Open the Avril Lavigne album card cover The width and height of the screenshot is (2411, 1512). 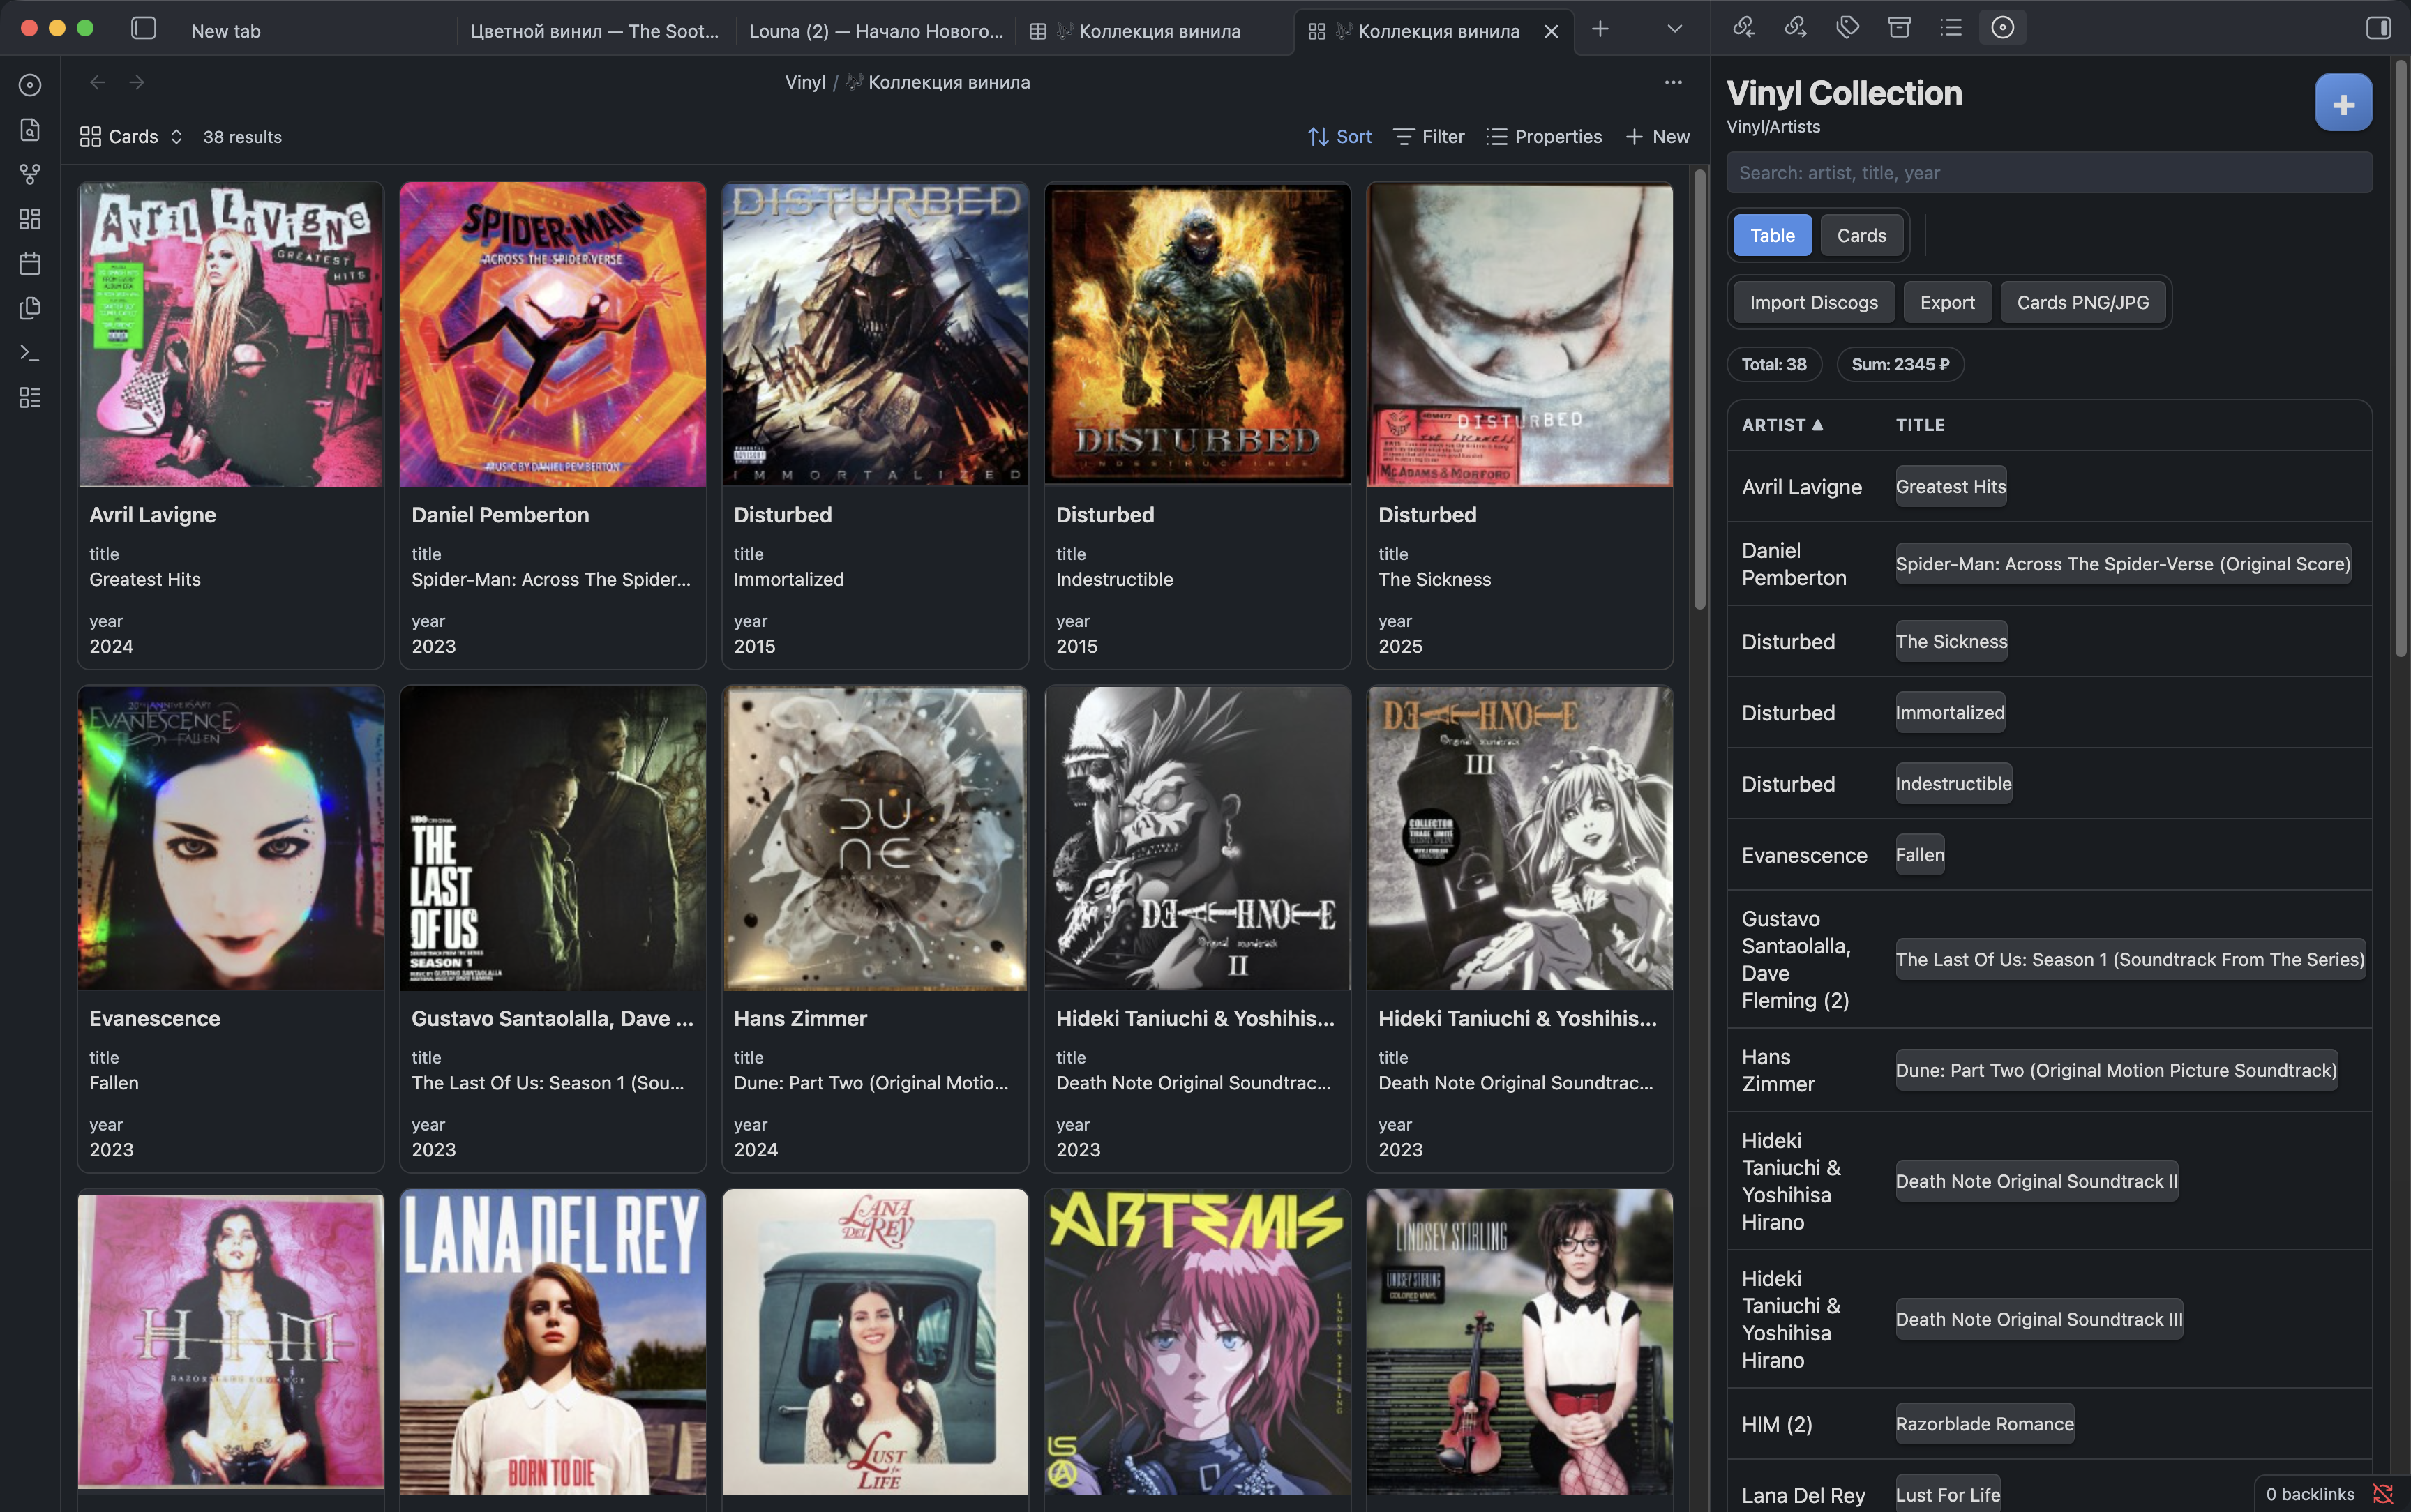231,335
